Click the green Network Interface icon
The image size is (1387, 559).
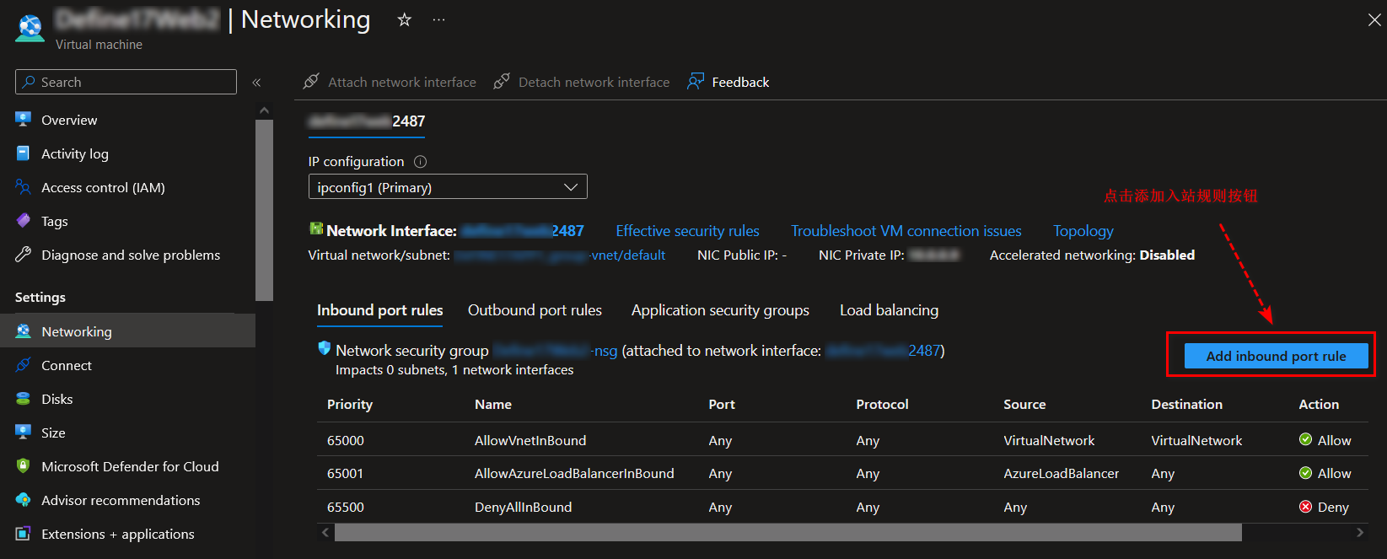click(316, 228)
